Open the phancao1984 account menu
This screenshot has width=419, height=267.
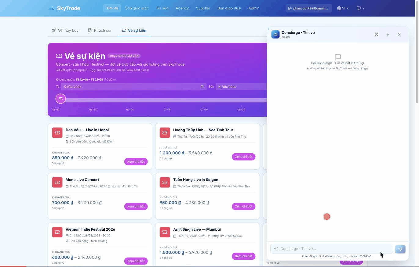pos(308,8)
